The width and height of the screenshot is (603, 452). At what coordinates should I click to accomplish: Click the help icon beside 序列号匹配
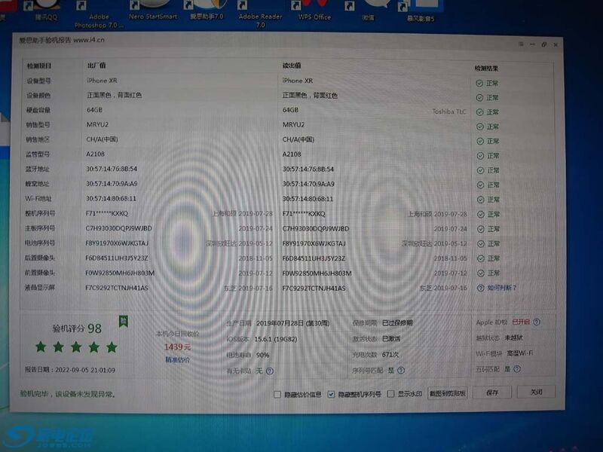point(401,370)
